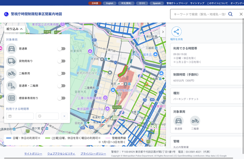Click the 貨物用有り truck icon

tap(11, 61)
